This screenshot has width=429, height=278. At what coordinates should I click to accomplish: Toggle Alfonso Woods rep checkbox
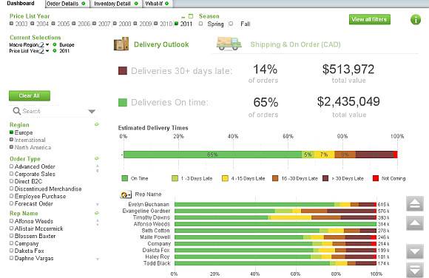pyautogui.click(x=11, y=220)
